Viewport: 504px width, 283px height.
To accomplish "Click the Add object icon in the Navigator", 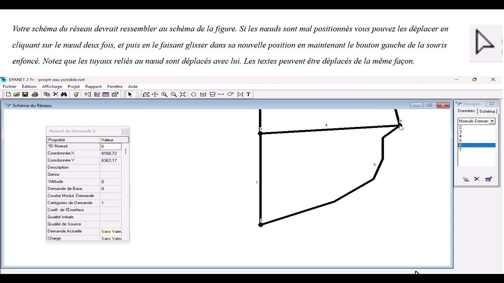I will [466, 179].
